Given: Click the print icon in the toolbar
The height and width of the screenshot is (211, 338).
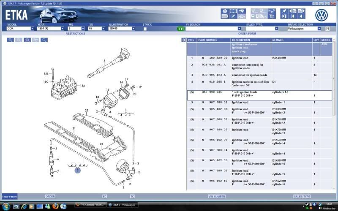Looking at the screenshot, I should coord(224,11).
